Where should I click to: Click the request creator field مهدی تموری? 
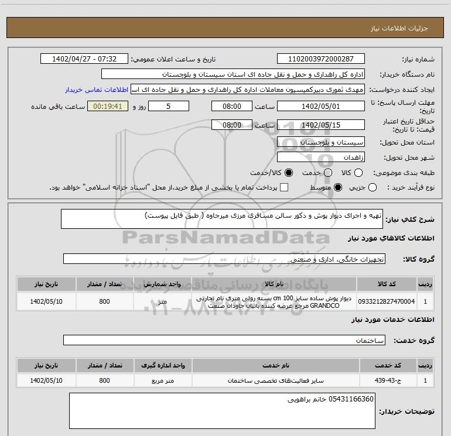248,90
